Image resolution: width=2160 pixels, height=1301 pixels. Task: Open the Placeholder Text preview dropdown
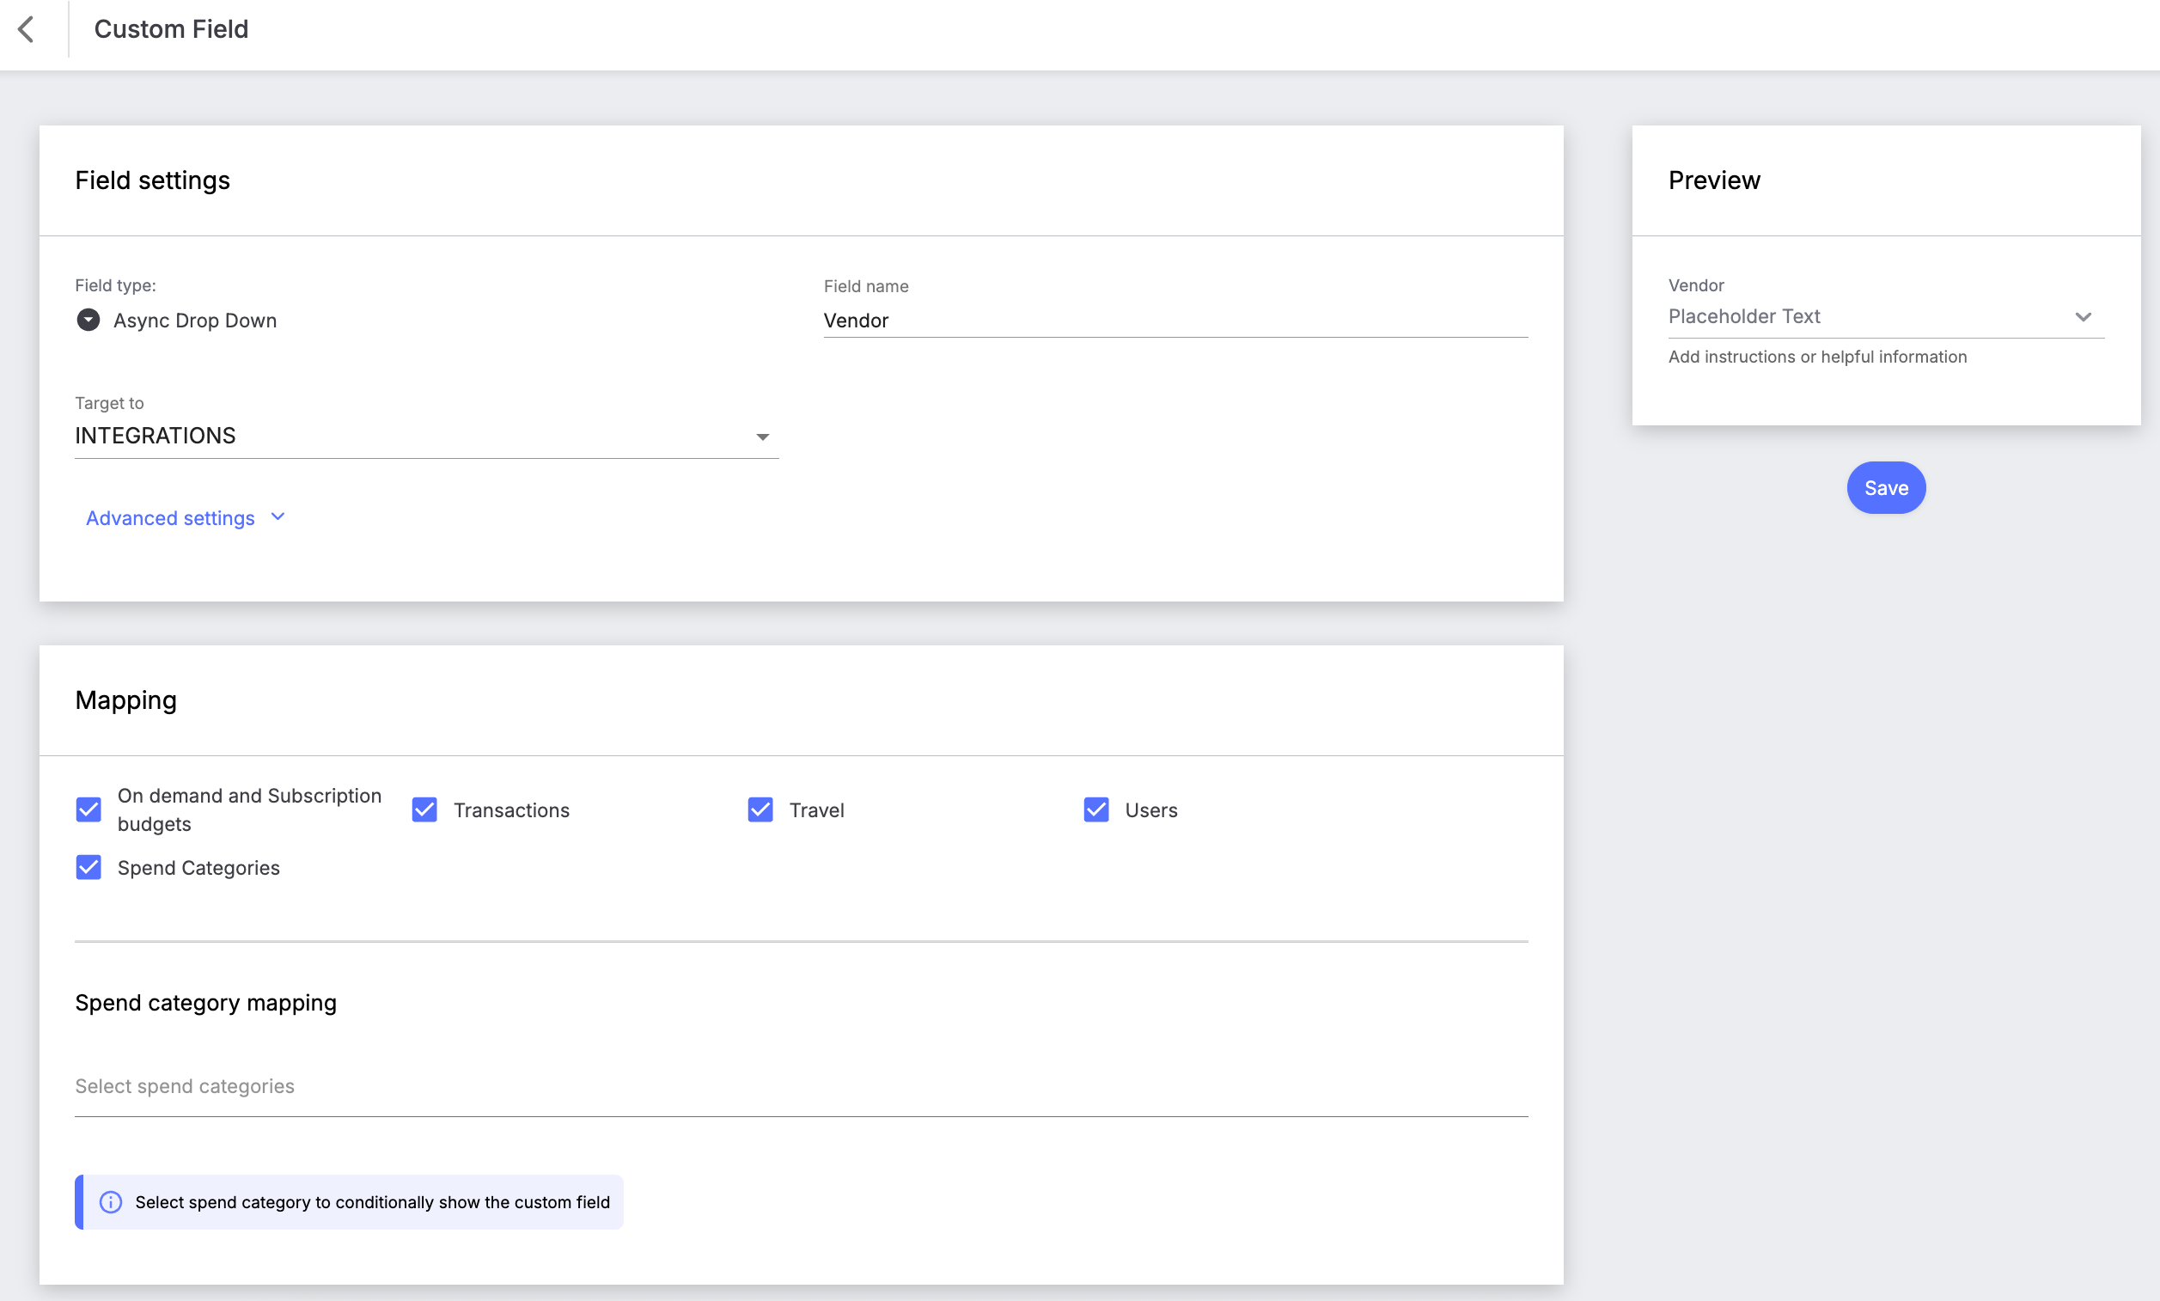coord(1886,316)
